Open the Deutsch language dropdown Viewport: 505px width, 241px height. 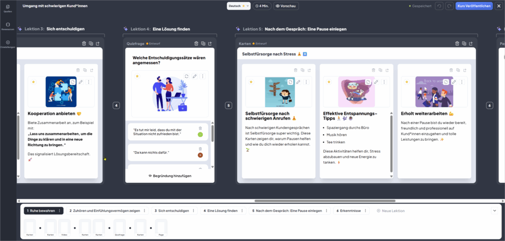click(239, 6)
